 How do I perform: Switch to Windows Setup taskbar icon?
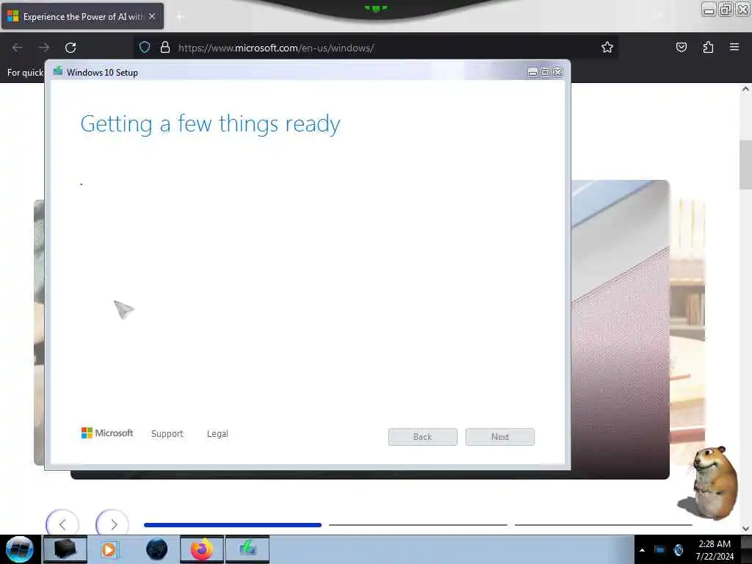[247, 549]
